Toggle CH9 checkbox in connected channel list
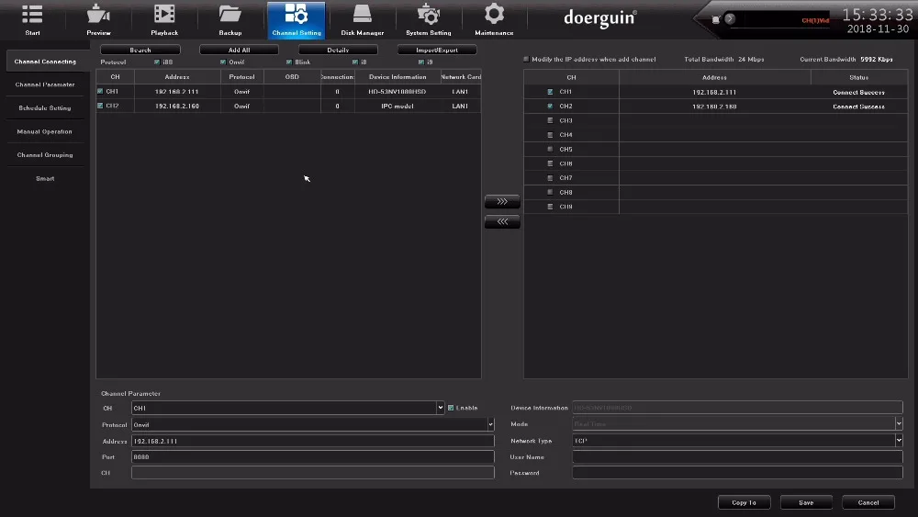Image resolution: width=918 pixels, height=517 pixels. (x=550, y=207)
